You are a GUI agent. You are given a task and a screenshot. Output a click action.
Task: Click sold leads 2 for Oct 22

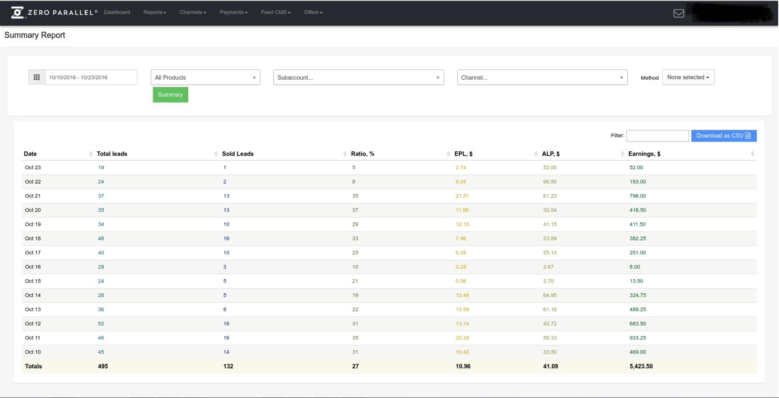pyautogui.click(x=225, y=181)
